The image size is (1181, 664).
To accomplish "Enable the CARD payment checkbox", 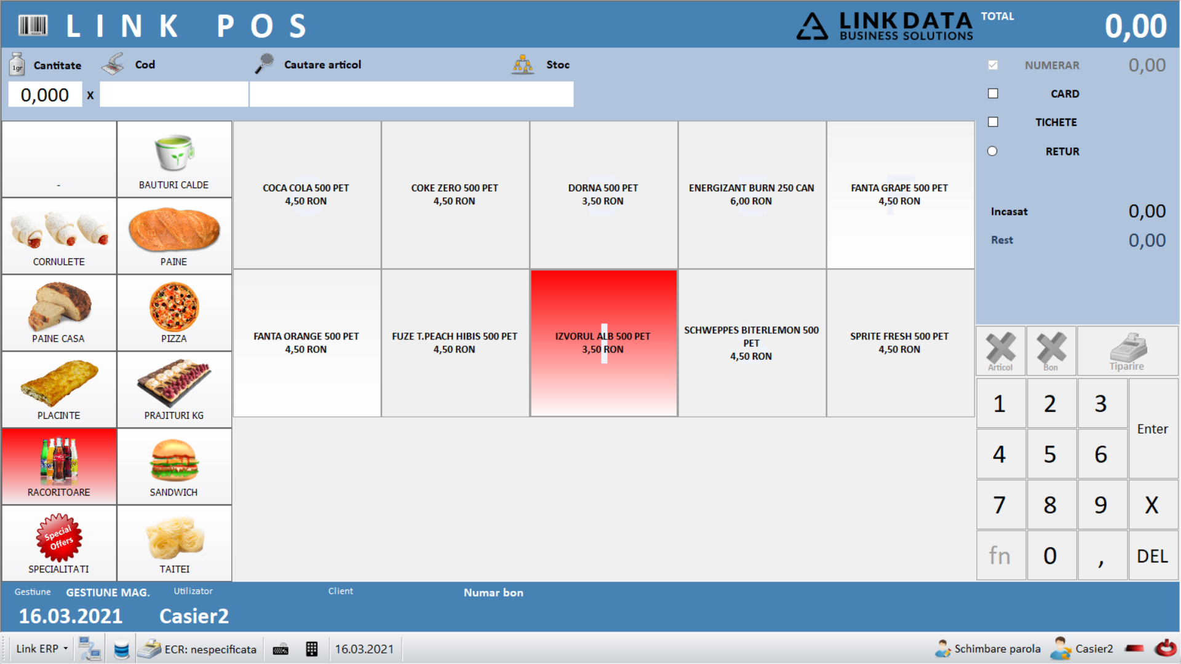I will pyautogui.click(x=993, y=93).
